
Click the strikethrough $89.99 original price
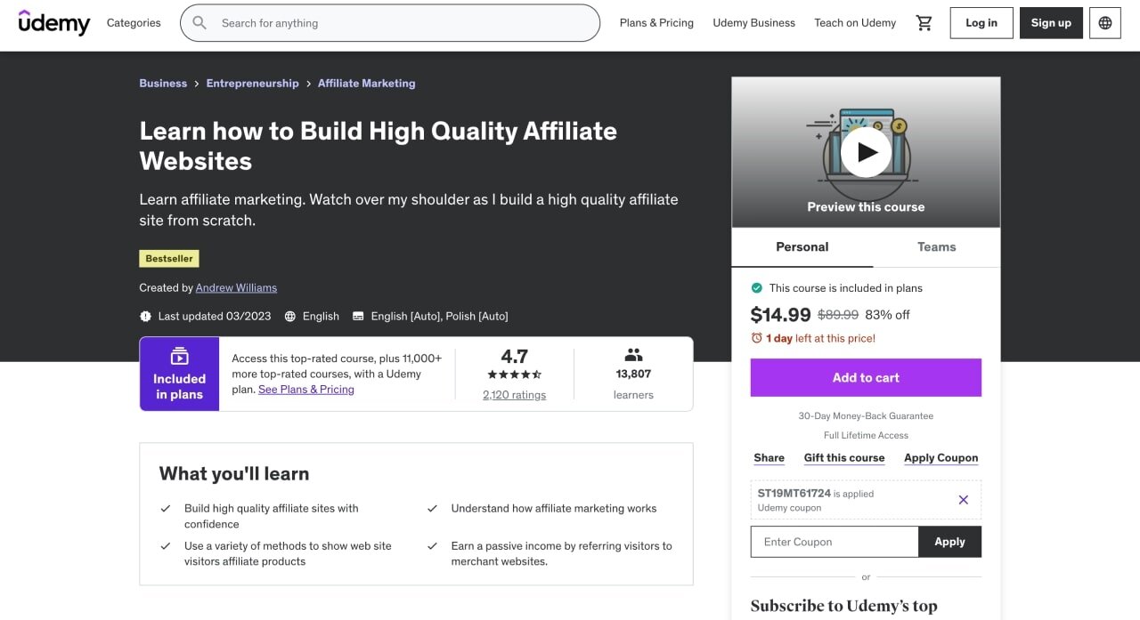point(838,315)
